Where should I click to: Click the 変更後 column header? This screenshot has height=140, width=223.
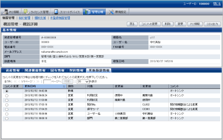tap(155, 87)
